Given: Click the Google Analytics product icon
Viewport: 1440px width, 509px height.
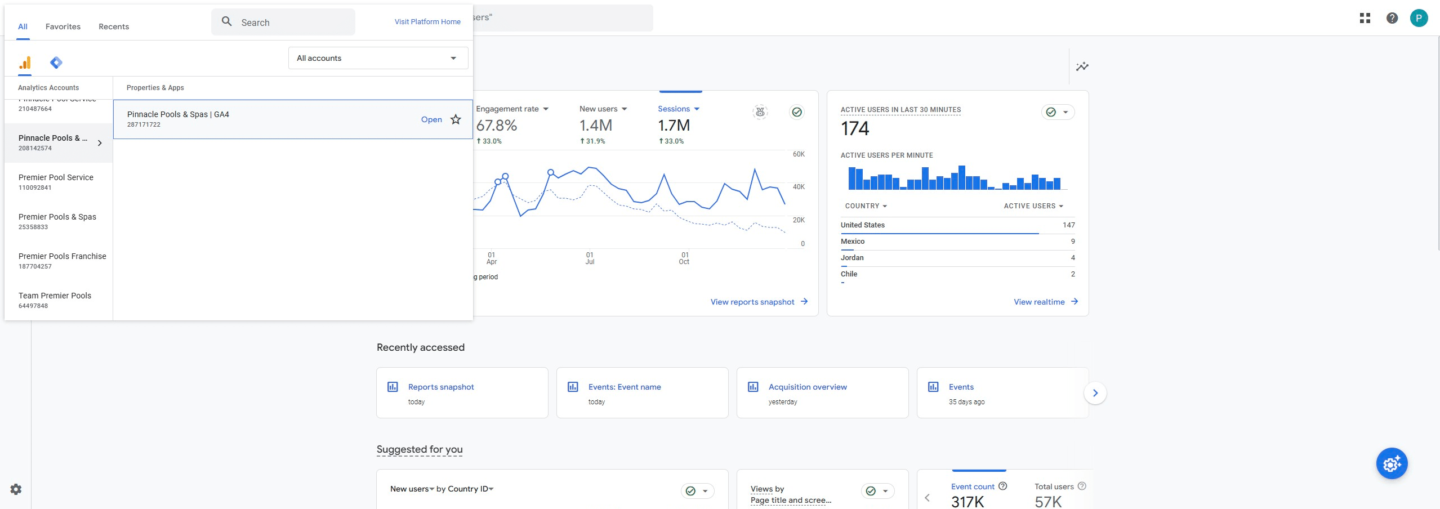Looking at the screenshot, I should click(25, 62).
